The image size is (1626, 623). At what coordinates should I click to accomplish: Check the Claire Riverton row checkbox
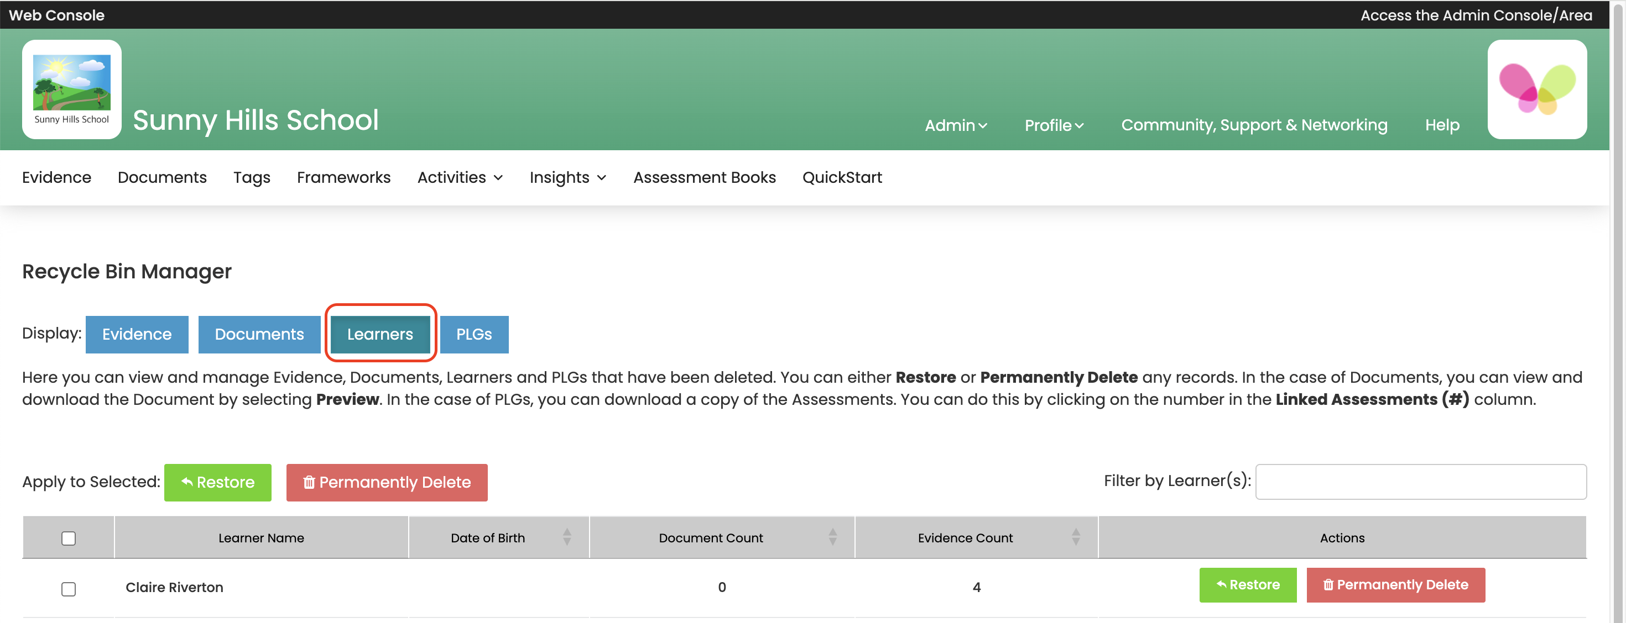[x=68, y=588]
